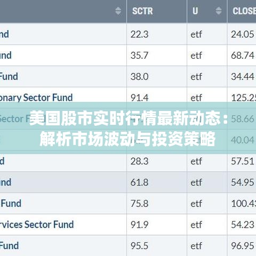Sort table by CLOSE column header

(244, 11)
